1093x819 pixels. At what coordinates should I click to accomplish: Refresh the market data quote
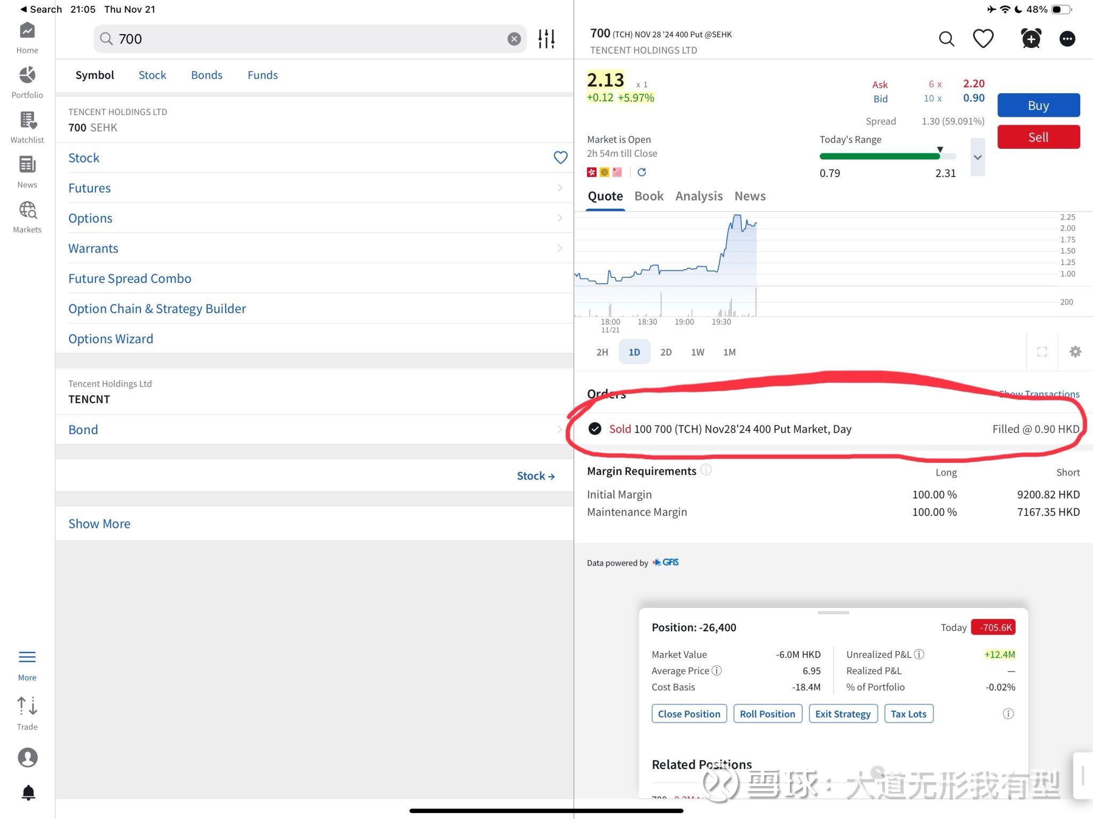click(642, 172)
